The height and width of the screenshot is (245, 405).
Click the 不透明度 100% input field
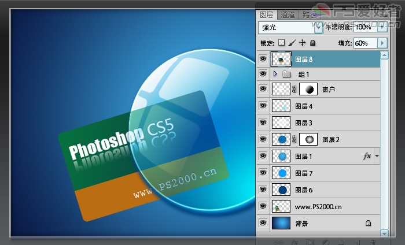point(366,27)
